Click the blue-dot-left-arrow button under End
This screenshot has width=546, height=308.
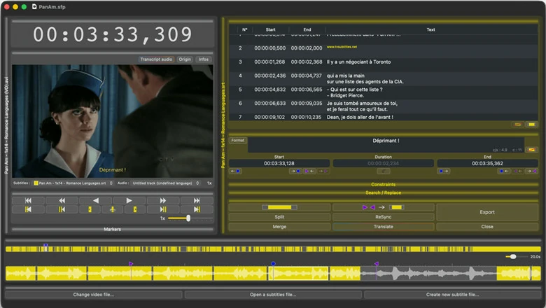point(504,171)
